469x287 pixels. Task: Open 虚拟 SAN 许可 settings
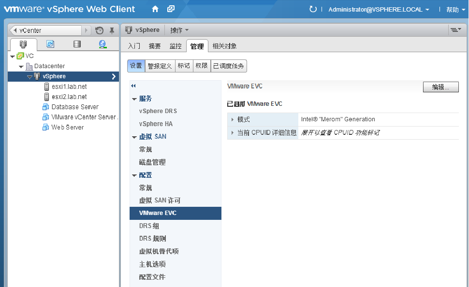(160, 201)
